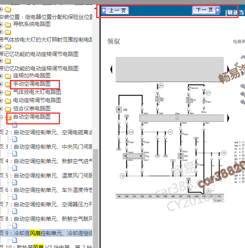The image size is (245, 248).
Task: Click the black right arrow beside the J293 bar
Action: (228, 118)
